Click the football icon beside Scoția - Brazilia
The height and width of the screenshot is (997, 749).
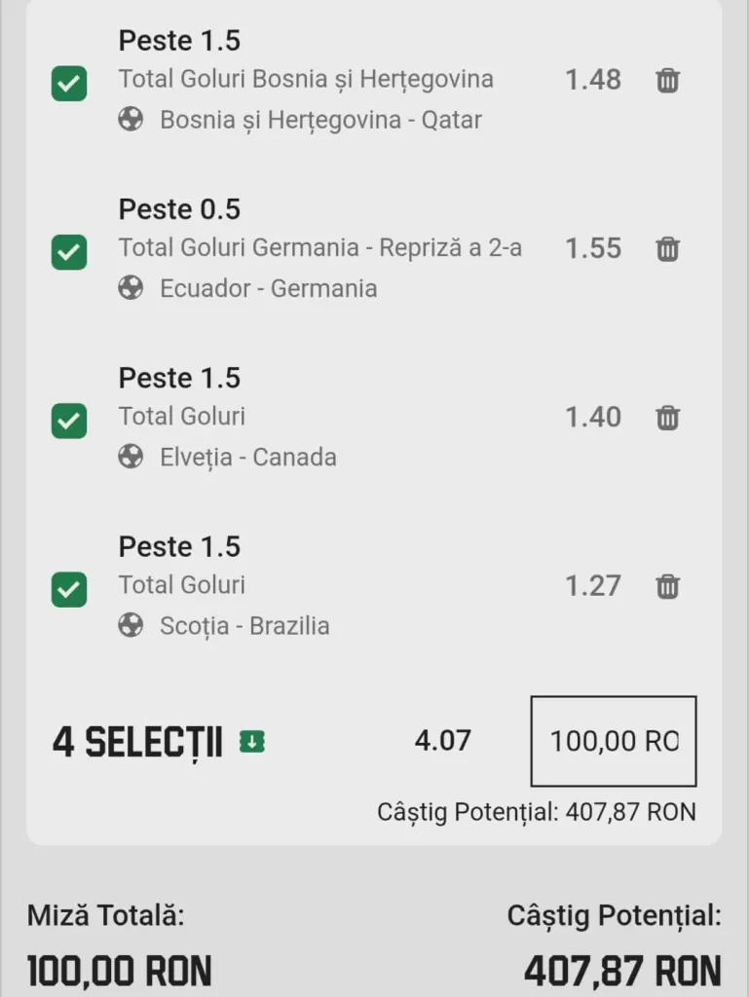click(131, 625)
